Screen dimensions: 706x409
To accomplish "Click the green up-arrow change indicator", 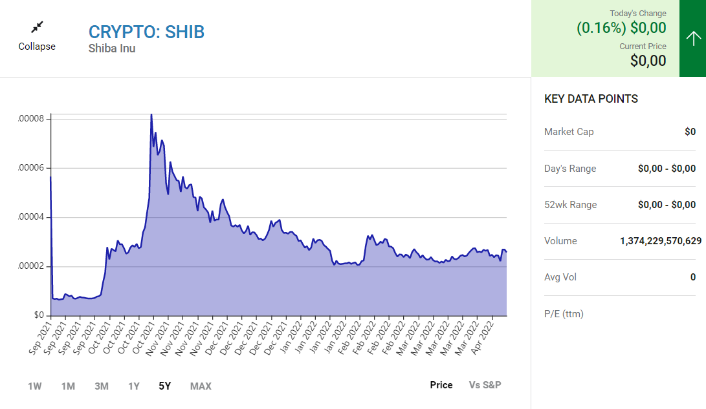I will (x=692, y=38).
